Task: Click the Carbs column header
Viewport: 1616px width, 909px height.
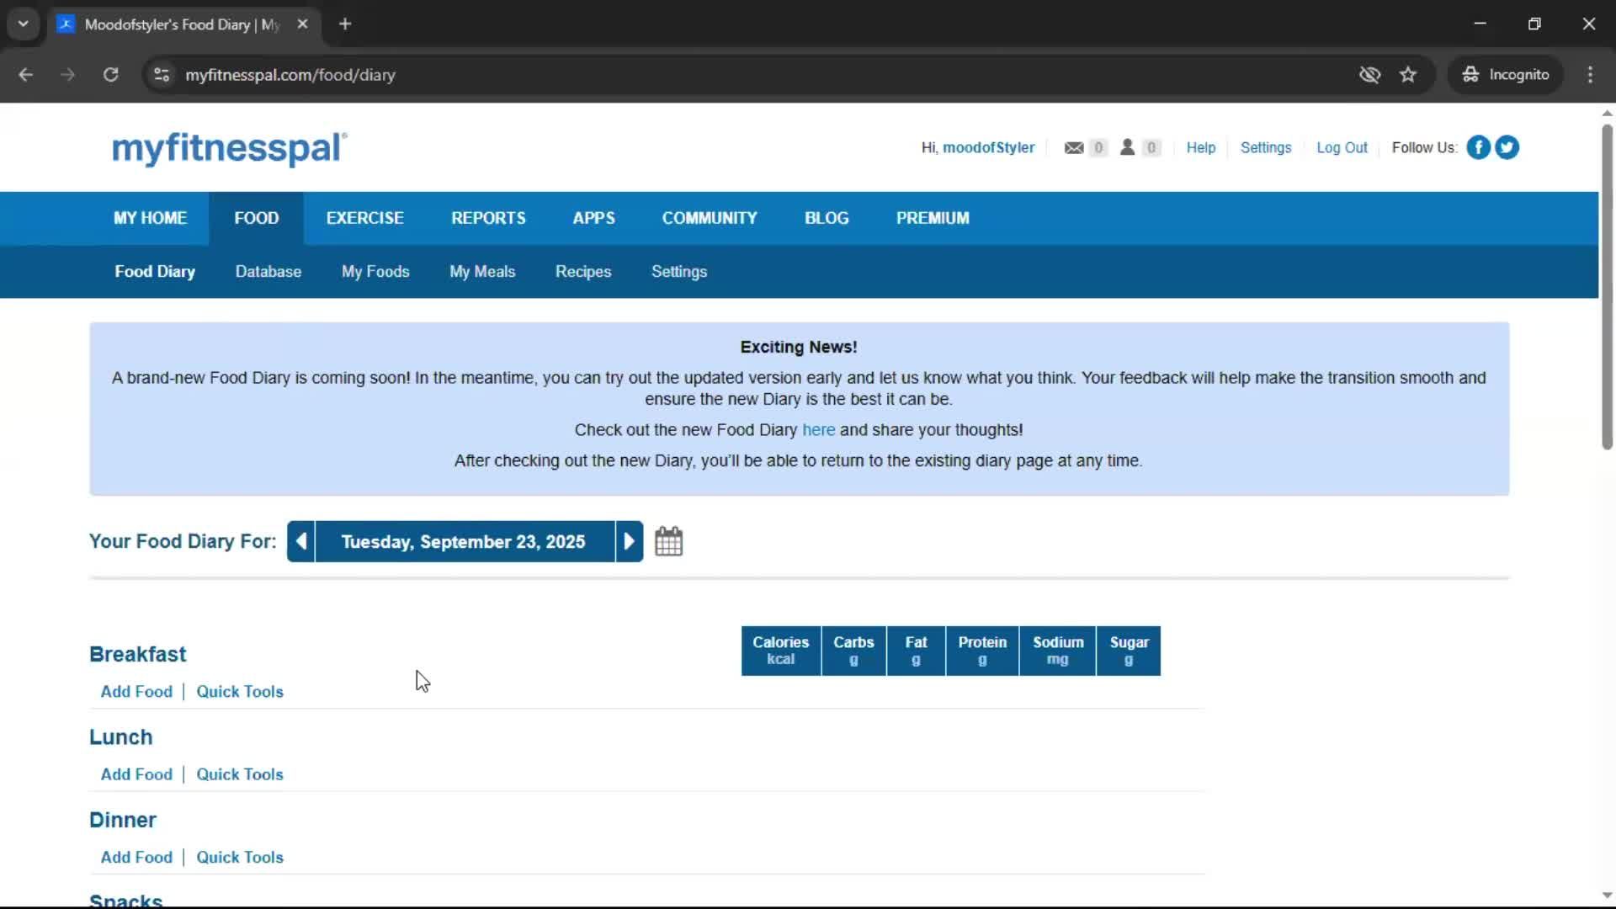Action: [x=853, y=651]
